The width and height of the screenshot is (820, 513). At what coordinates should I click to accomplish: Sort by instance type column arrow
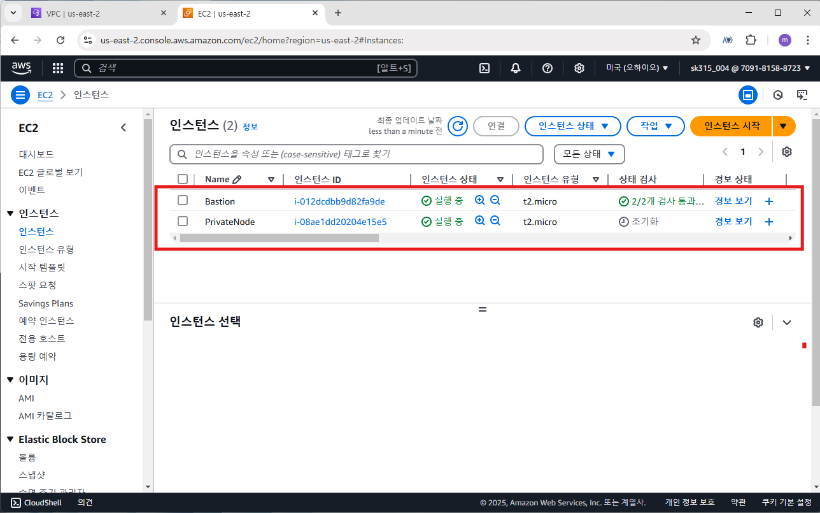(596, 180)
